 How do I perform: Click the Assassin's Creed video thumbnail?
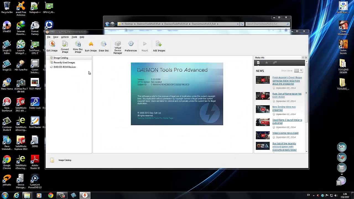[262, 80]
